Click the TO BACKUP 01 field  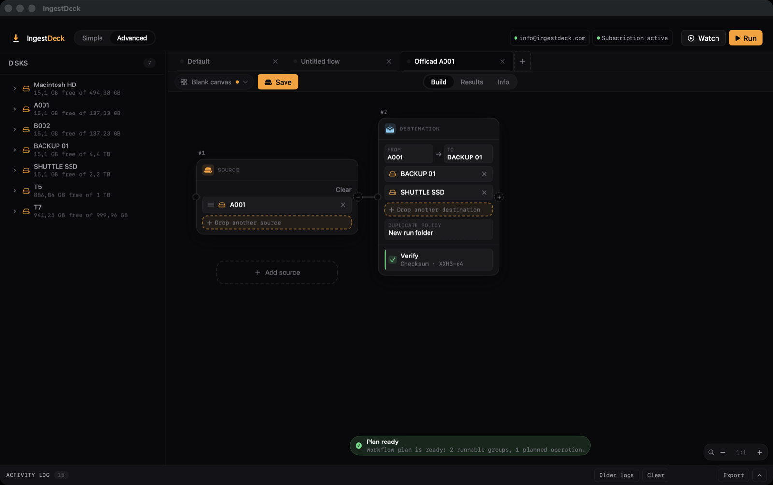468,154
